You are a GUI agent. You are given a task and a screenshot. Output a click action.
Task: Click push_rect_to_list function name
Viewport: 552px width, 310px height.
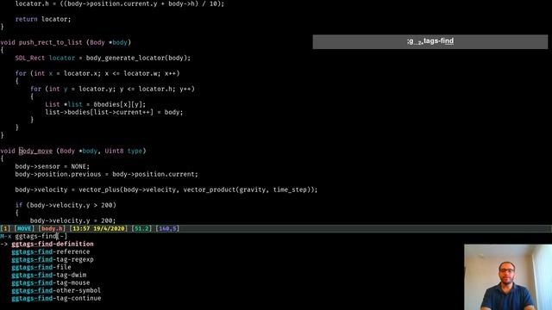pos(50,42)
